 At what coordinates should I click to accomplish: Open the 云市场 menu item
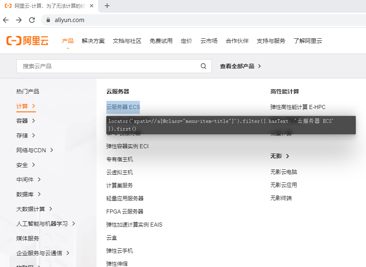(209, 41)
